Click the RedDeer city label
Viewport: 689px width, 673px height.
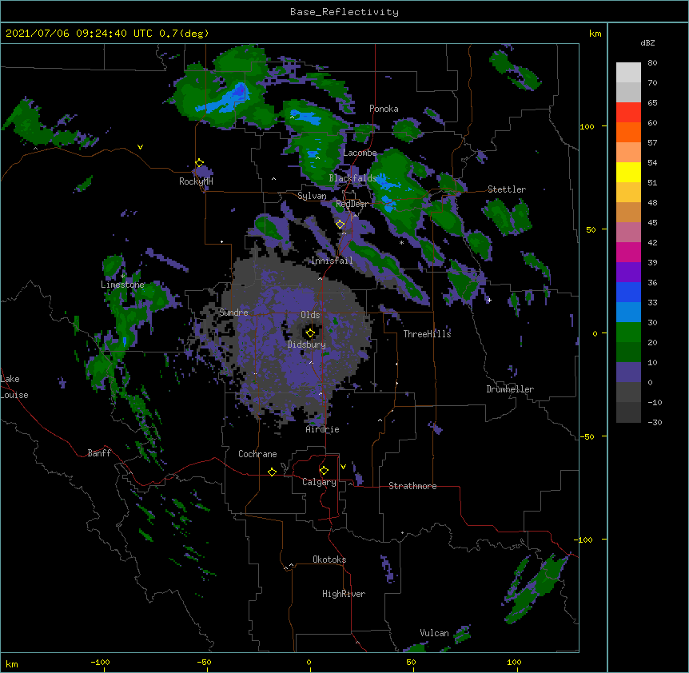pos(352,204)
